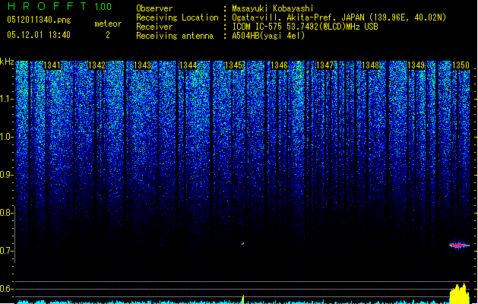Select the filename 0512011340.png

tap(39, 21)
